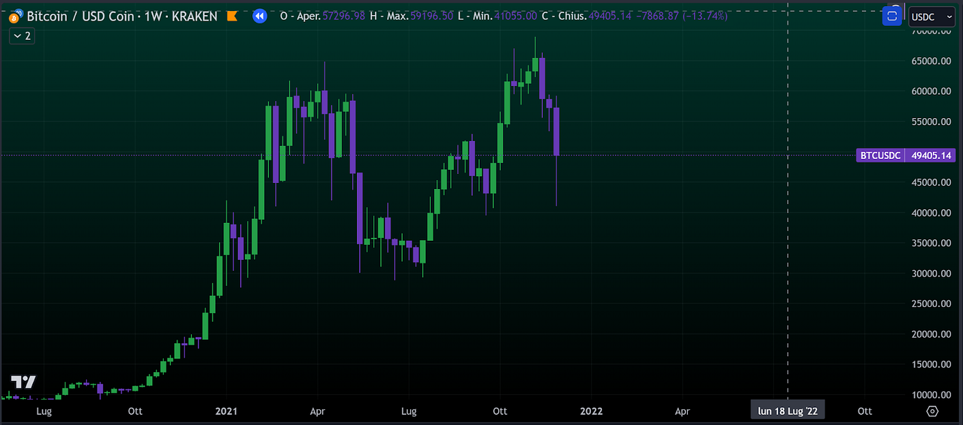
Task: Click the "Bitcoin / USD Coin" symbol title
Action: pos(82,16)
